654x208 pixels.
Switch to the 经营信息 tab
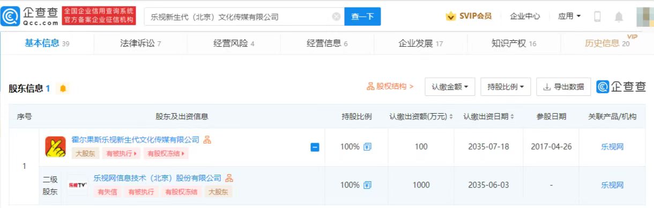point(327,43)
